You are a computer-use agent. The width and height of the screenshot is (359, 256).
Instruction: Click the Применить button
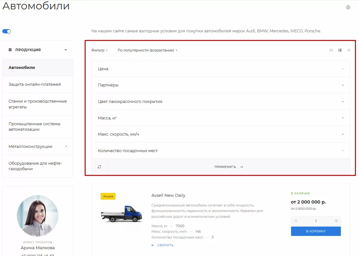tap(229, 167)
